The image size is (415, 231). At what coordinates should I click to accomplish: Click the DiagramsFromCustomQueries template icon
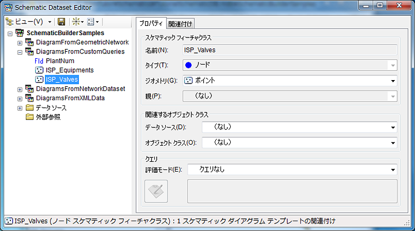coord(29,51)
